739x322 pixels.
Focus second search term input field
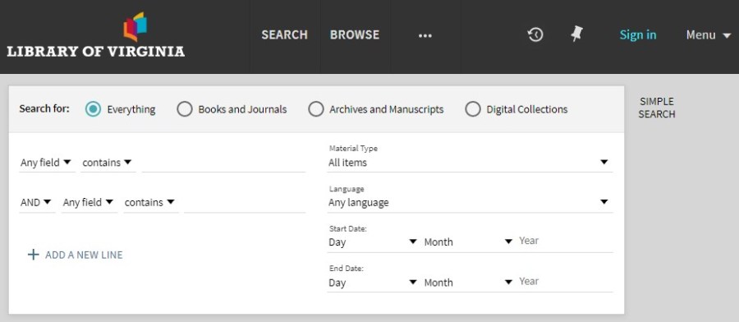245,203
